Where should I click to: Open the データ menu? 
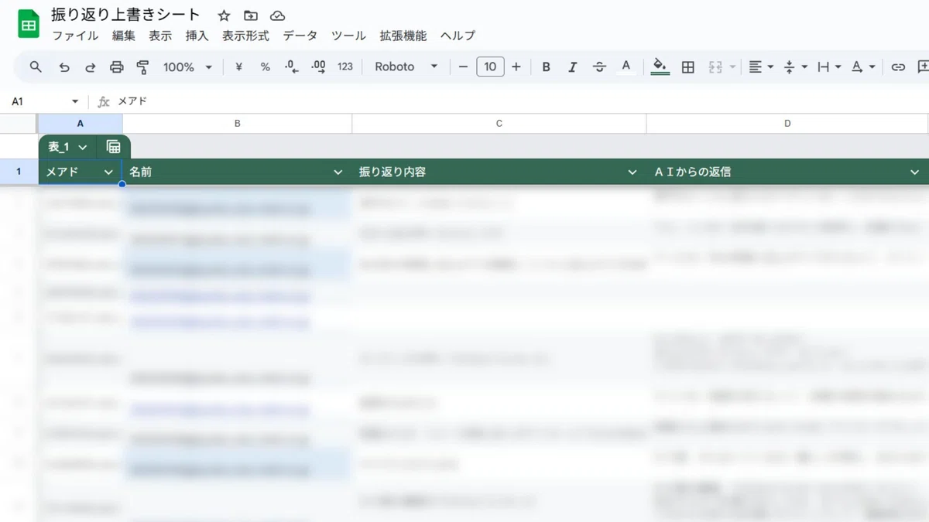click(300, 36)
